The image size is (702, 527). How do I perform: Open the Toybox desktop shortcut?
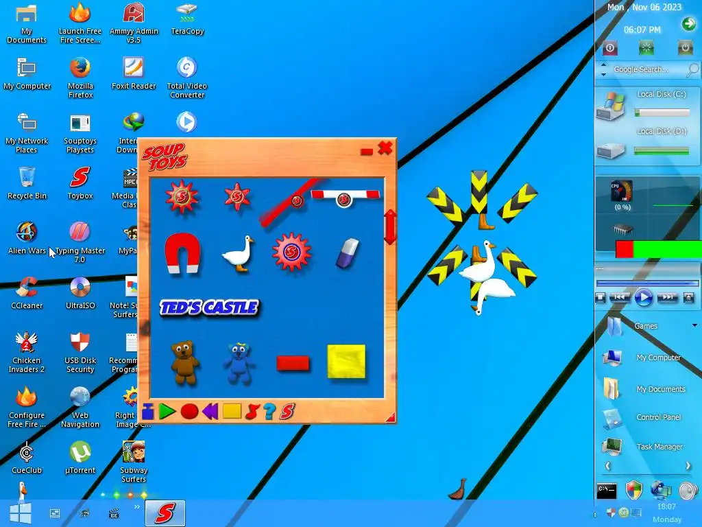click(80, 183)
